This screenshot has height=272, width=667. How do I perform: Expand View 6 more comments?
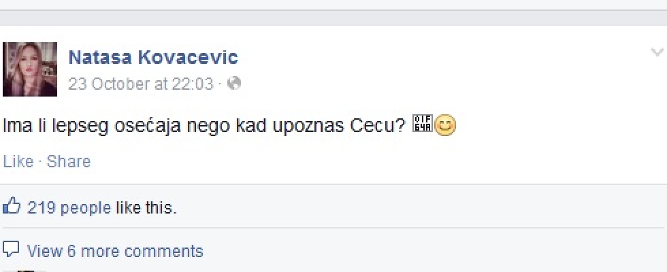115,251
